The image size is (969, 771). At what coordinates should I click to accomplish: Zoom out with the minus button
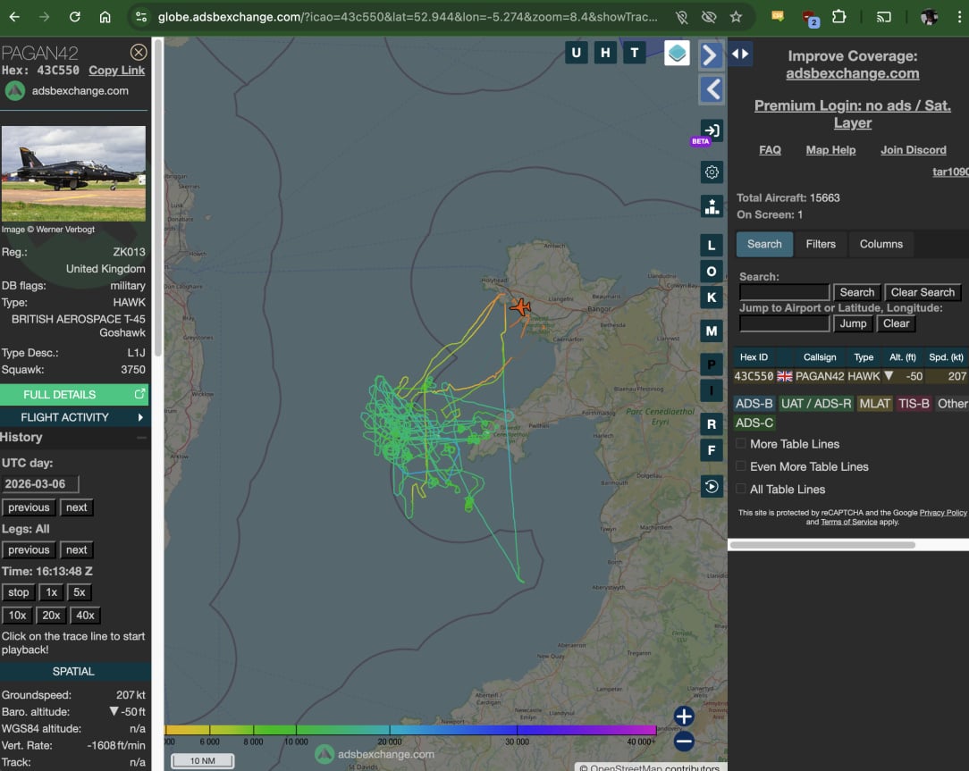tap(684, 741)
